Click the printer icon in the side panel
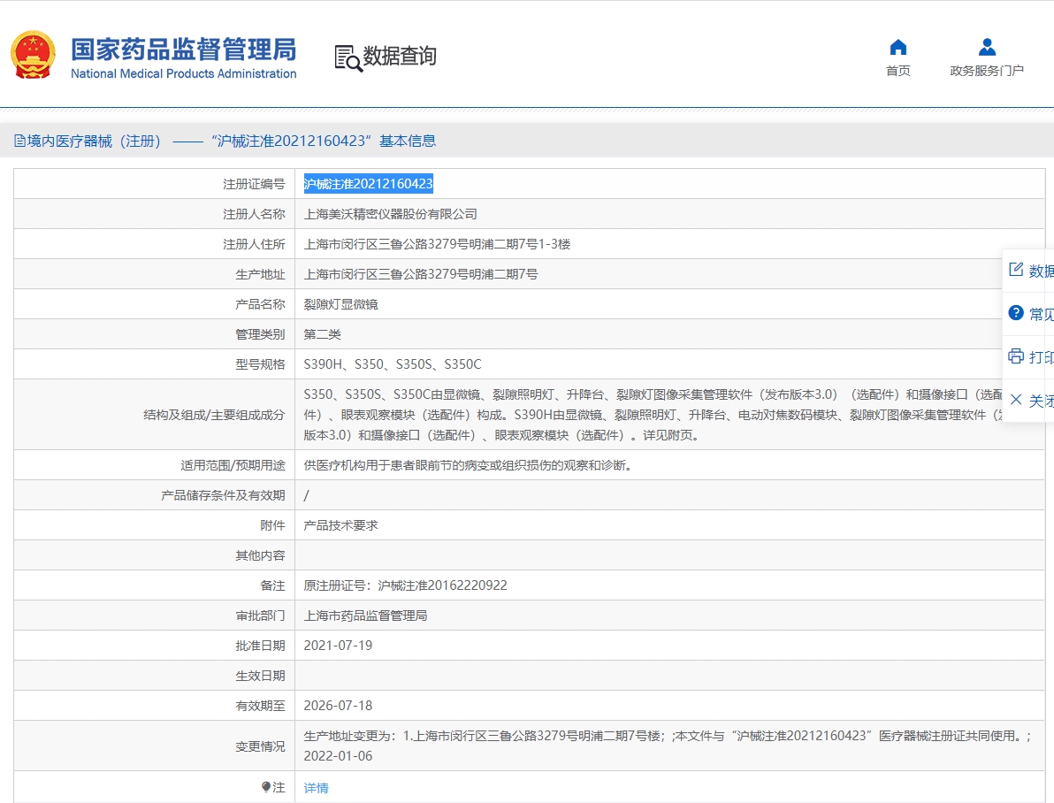The height and width of the screenshot is (803, 1054). click(x=1016, y=356)
